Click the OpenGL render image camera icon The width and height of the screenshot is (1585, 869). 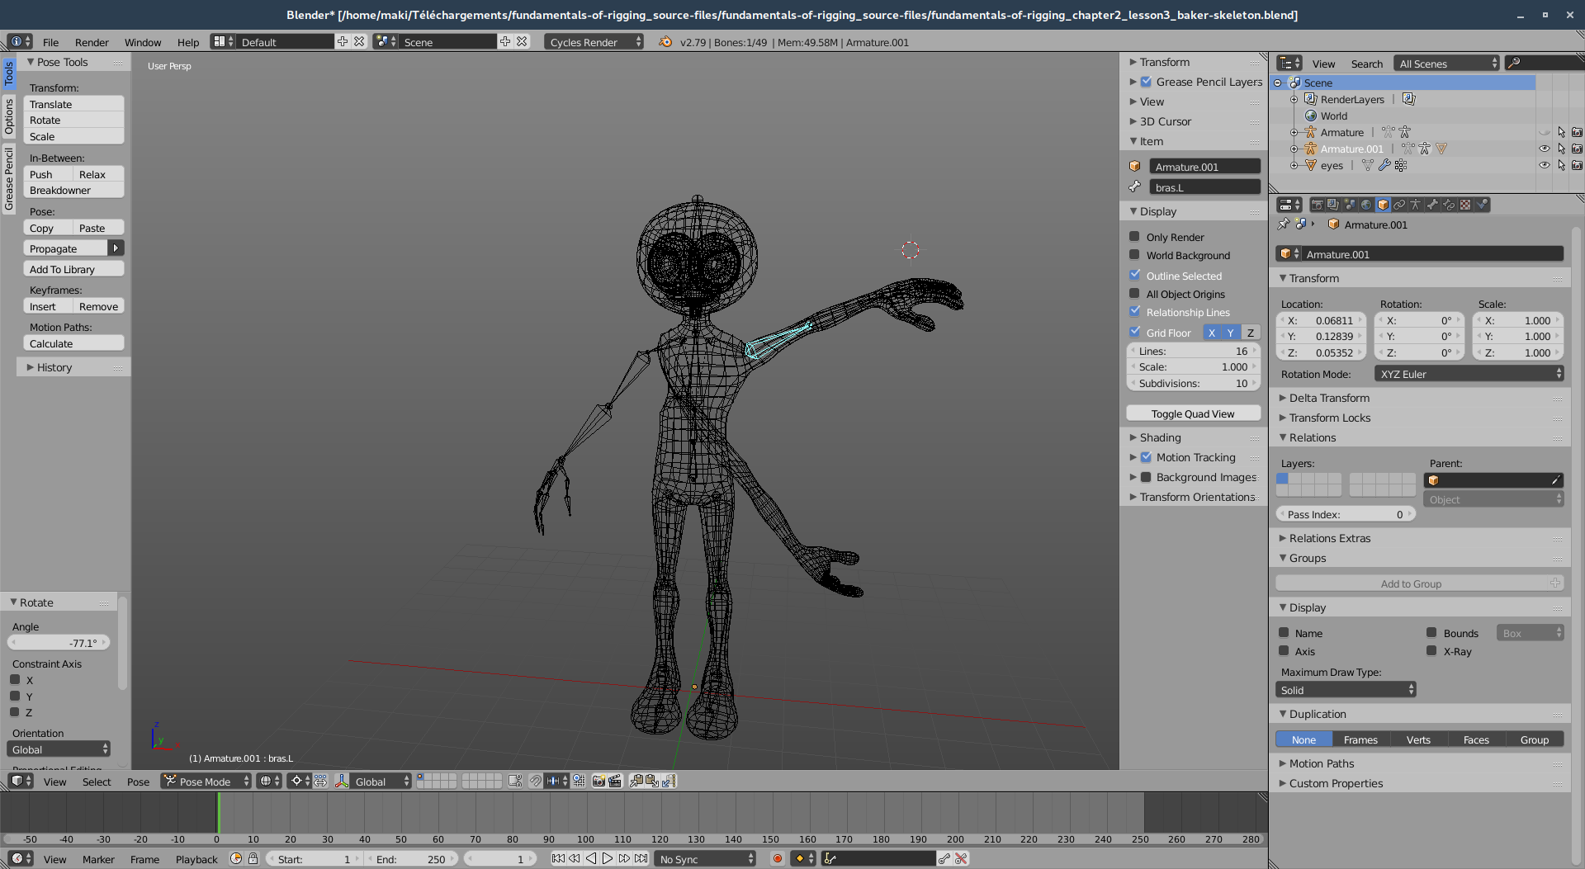point(599,781)
